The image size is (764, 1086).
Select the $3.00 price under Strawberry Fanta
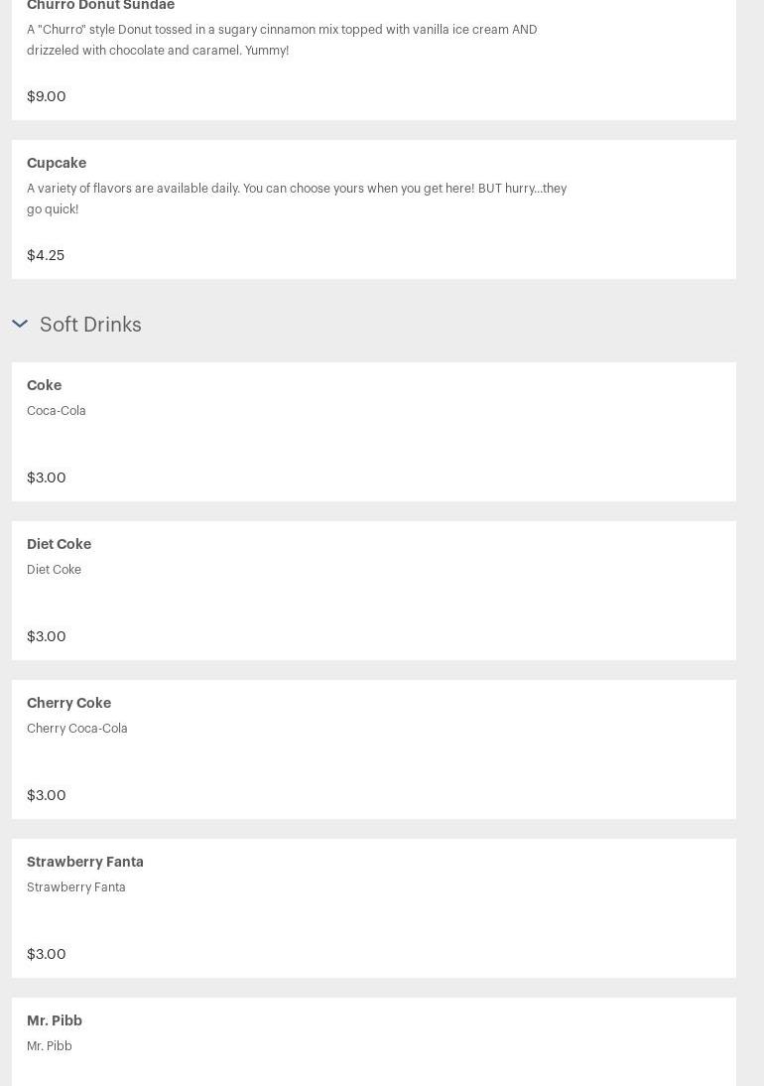47,954
